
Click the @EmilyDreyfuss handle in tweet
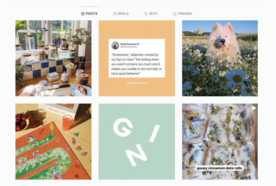(x=129, y=47)
